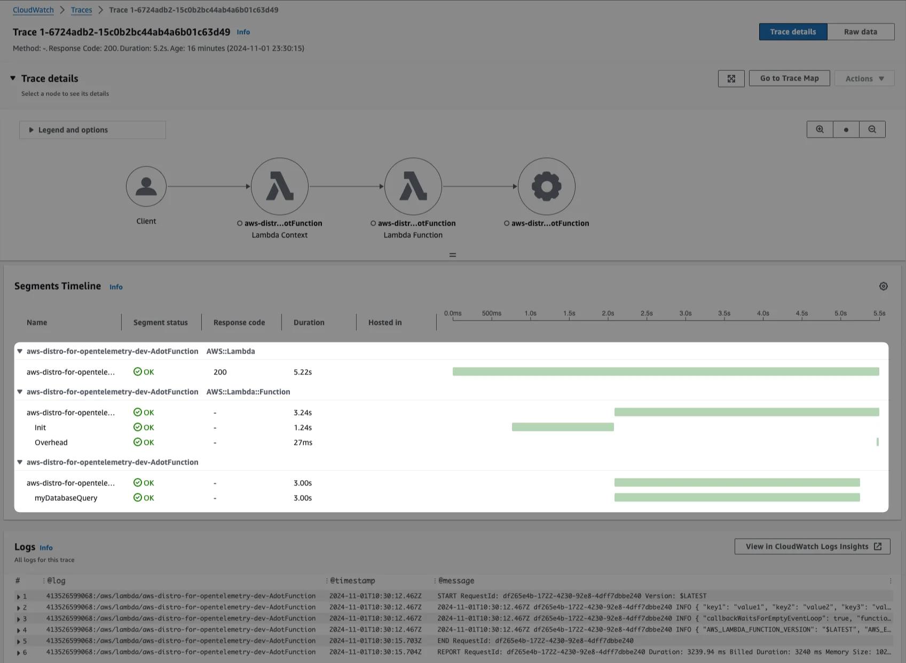Select the Client node in the trace map

pos(146,186)
